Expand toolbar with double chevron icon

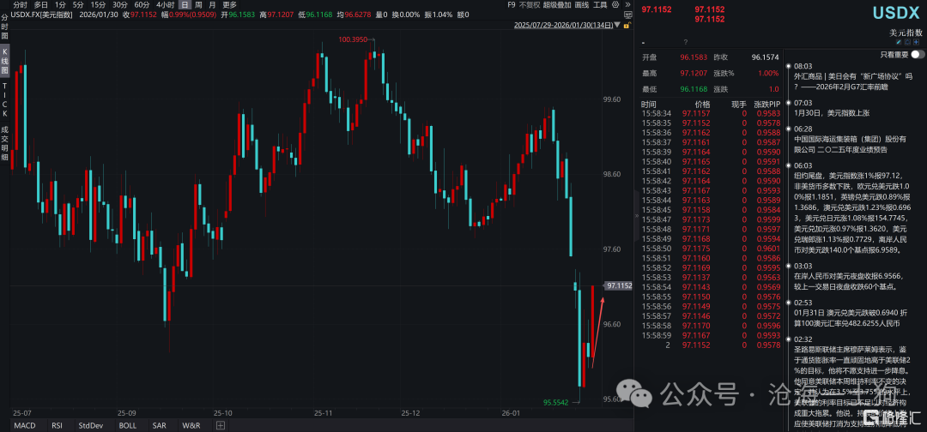(627, 5)
